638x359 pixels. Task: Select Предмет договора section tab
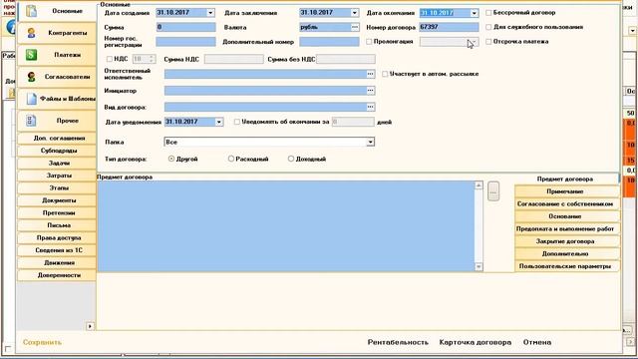click(567, 179)
